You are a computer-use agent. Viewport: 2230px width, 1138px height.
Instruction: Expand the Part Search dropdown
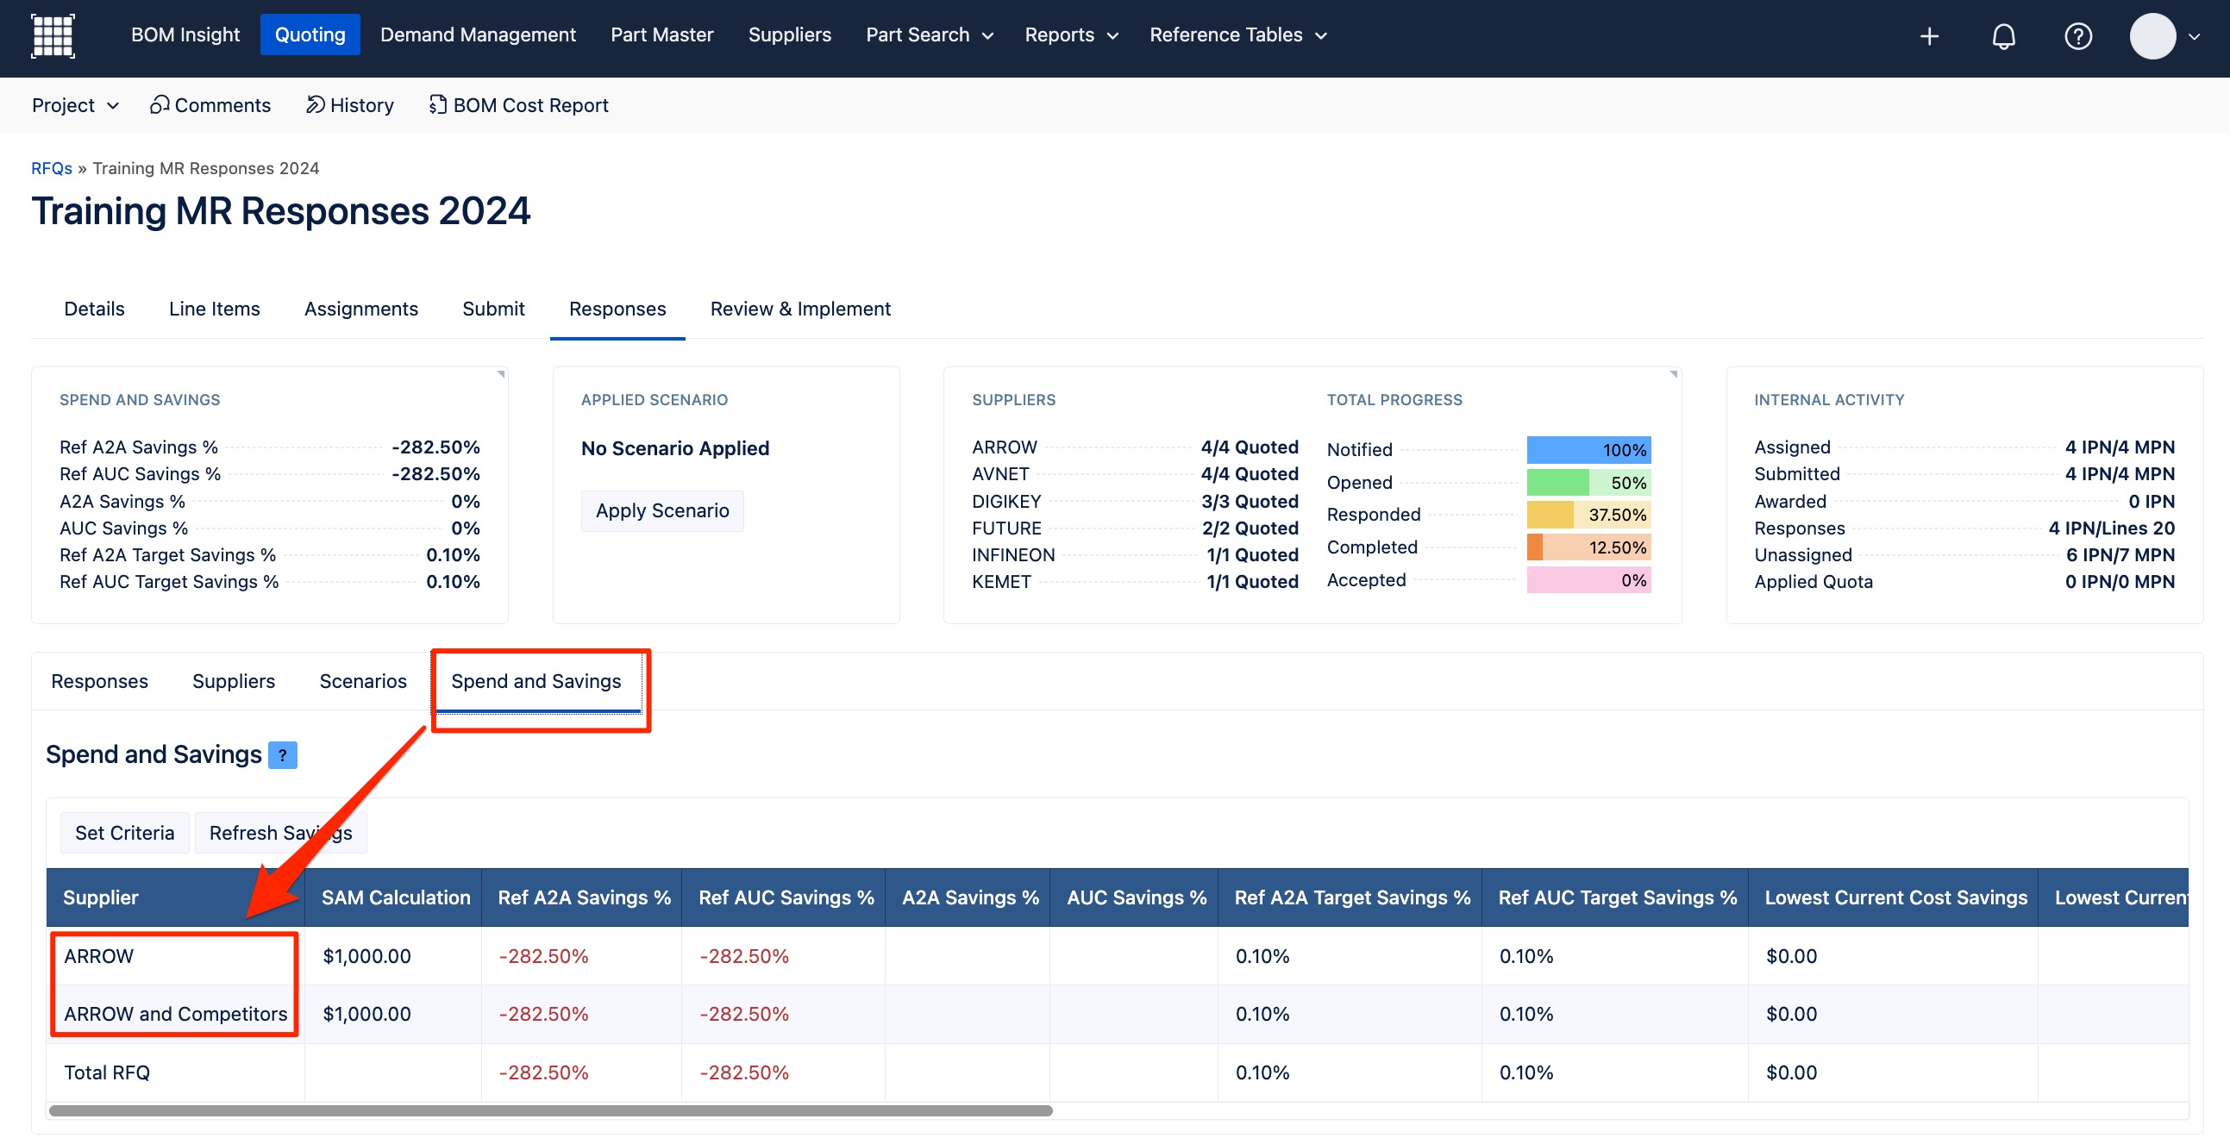pyautogui.click(x=929, y=34)
